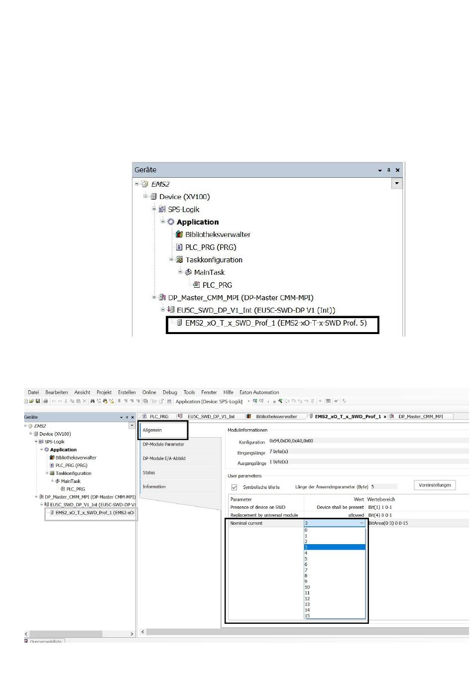This screenshot has width=473, height=696.
Task: Click the Application gear icon in the enlarged Geräte panel
Action: (171, 222)
